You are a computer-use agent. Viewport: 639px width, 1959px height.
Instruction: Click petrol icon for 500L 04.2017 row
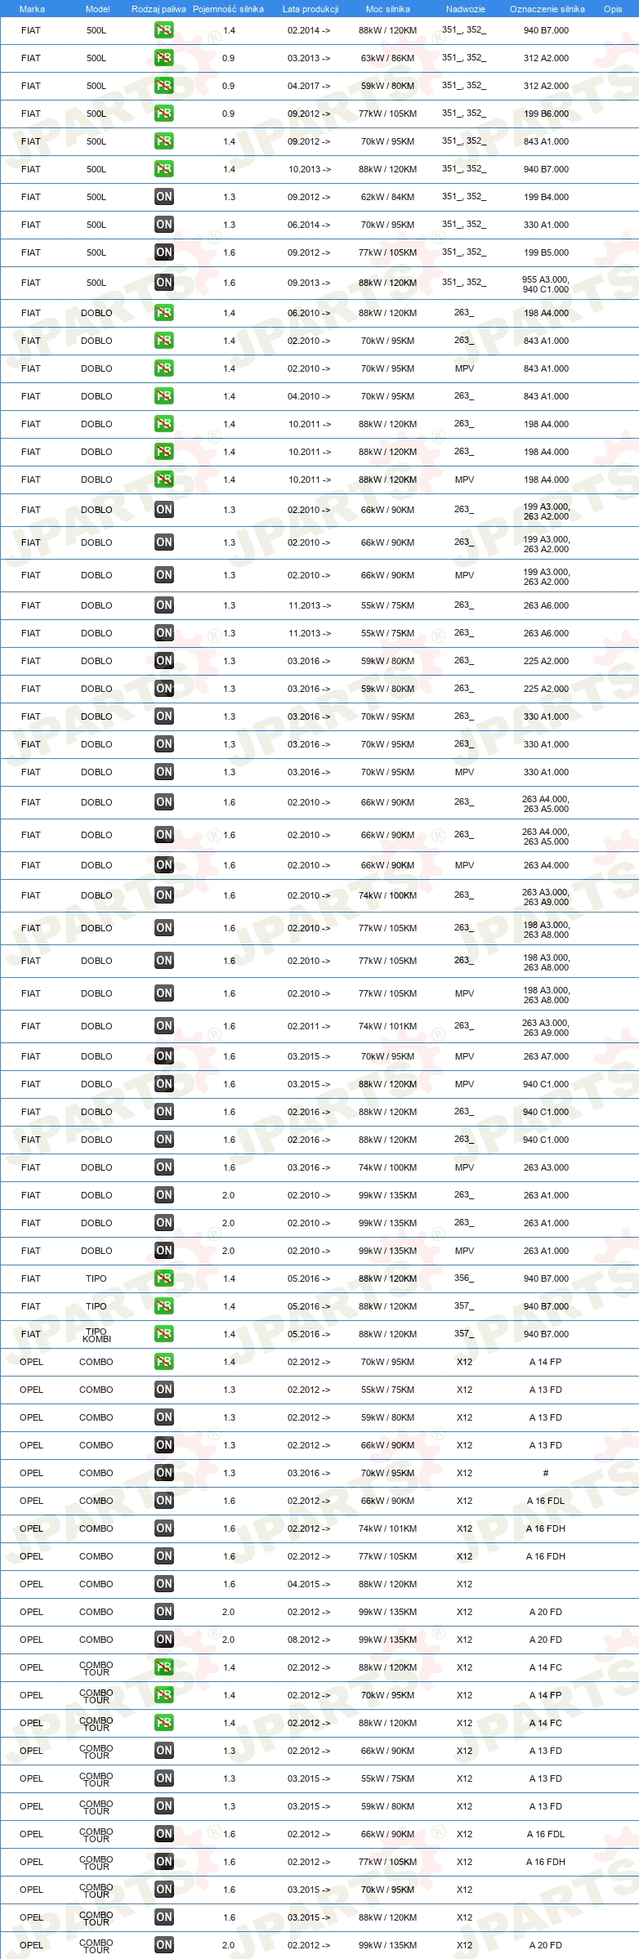164,86
